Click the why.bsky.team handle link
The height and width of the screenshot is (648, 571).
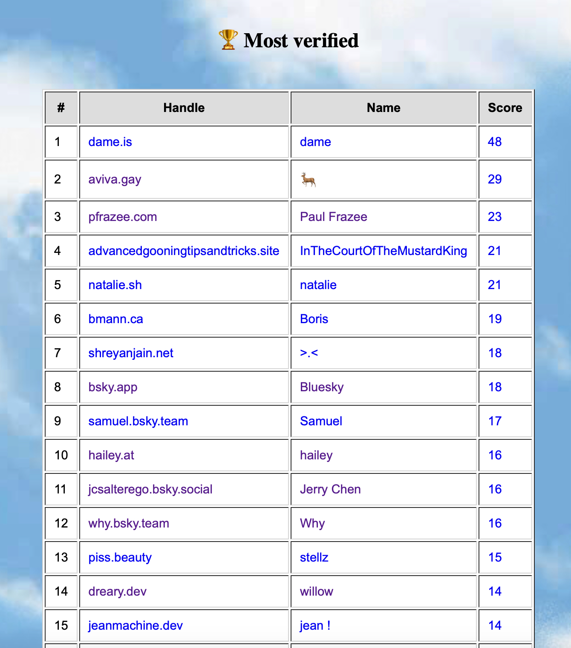pyautogui.click(x=129, y=523)
